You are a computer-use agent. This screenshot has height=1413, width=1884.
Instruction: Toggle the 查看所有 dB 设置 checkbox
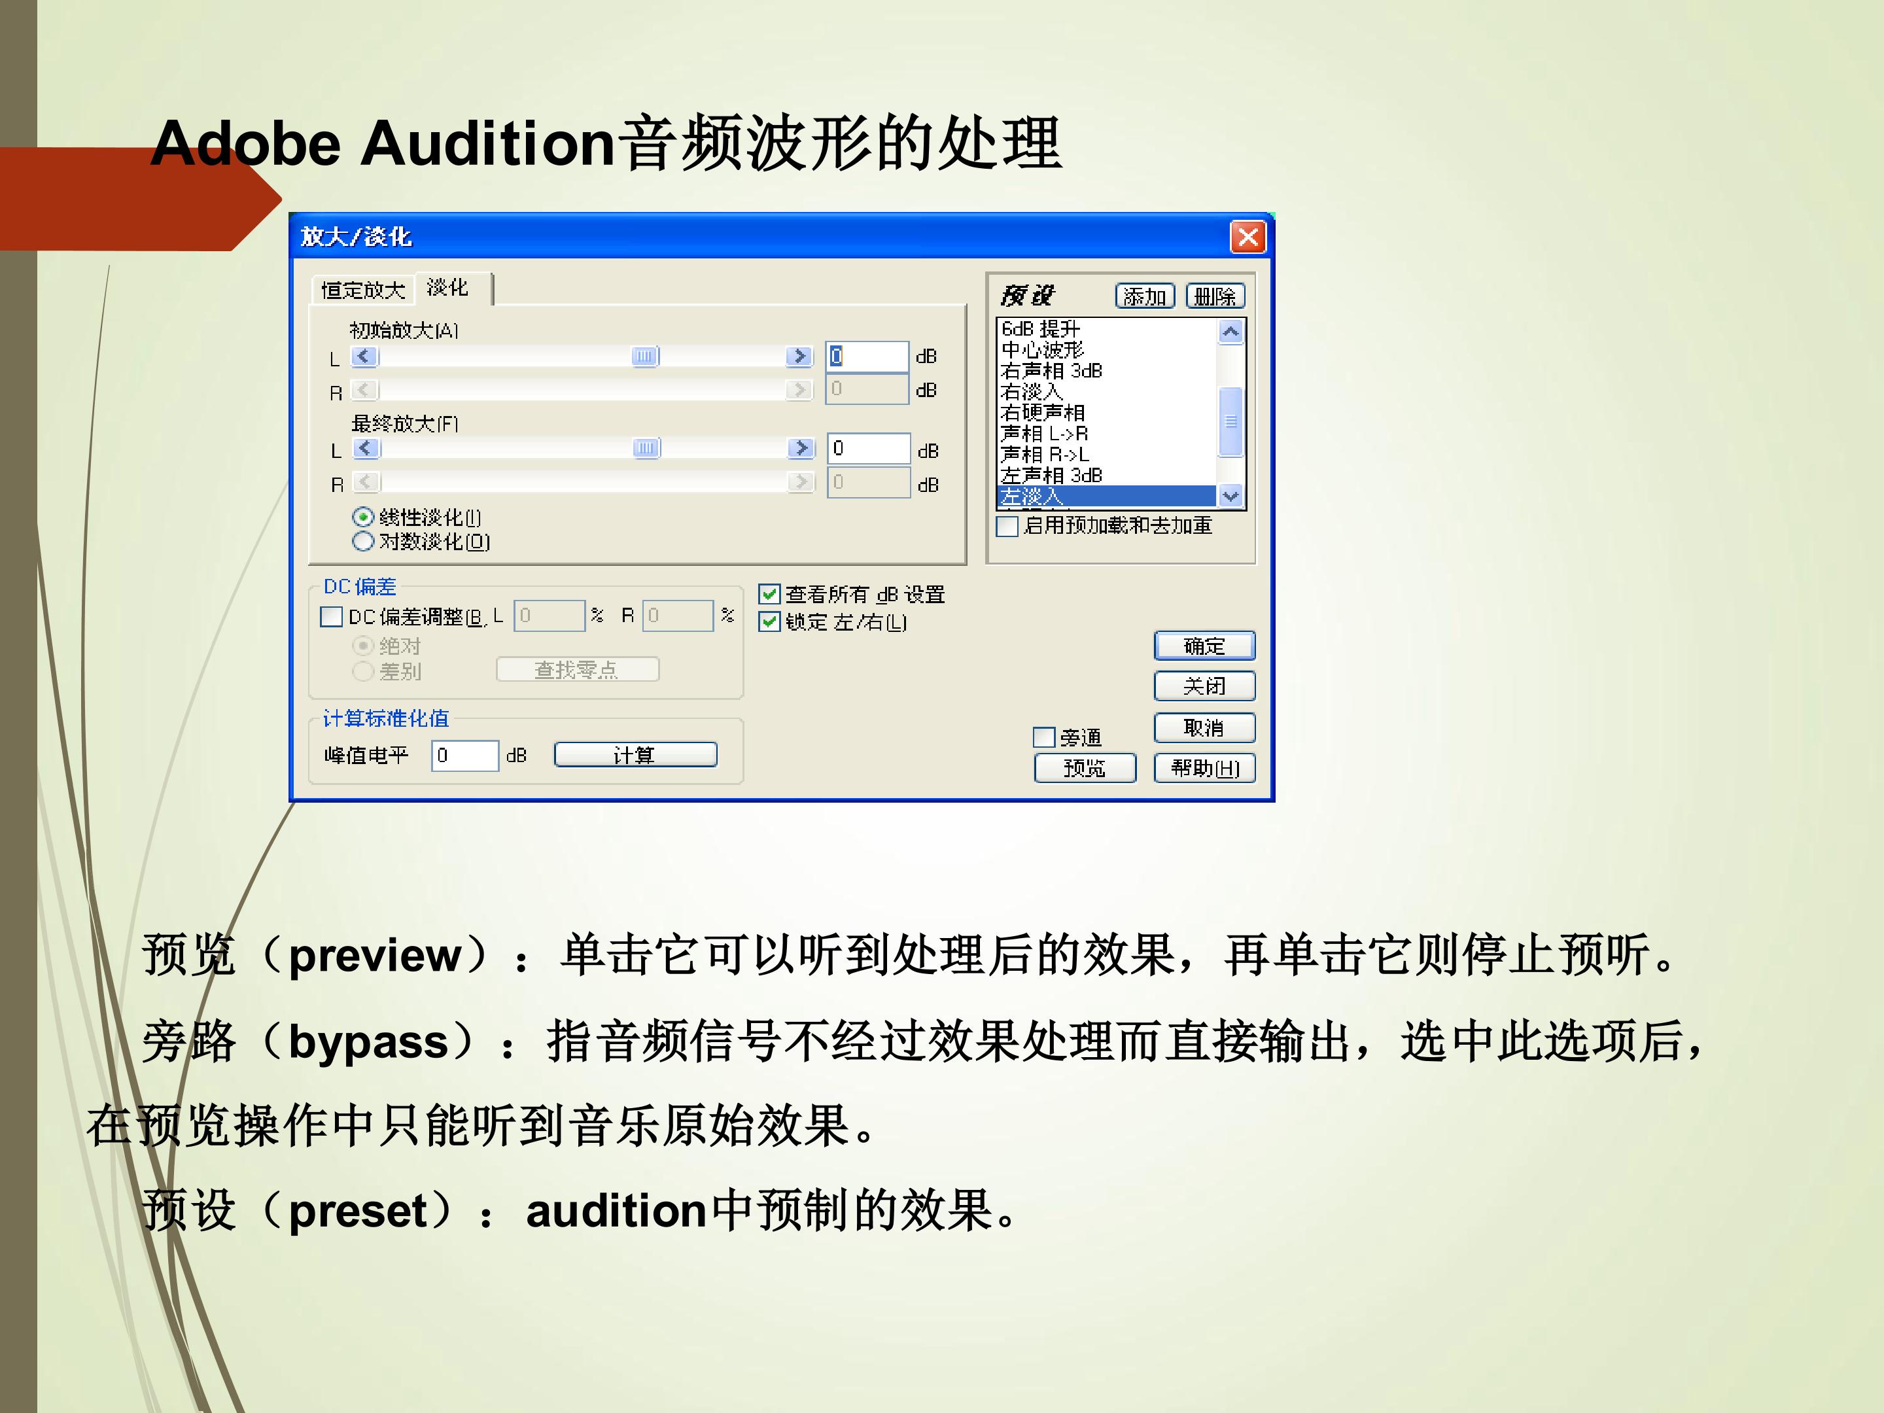point(769,595)
